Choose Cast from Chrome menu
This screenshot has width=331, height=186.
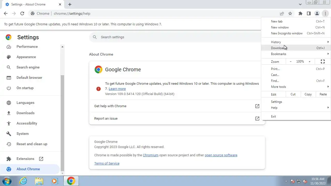click(296, 75)
